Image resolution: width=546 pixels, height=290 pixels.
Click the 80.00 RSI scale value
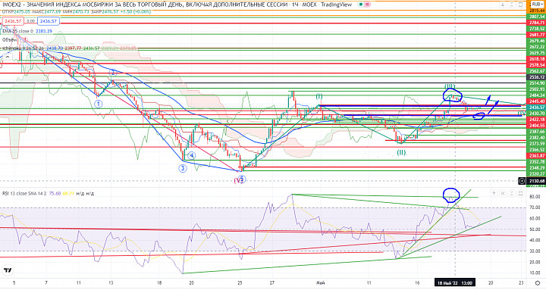[x=535, y=197]
